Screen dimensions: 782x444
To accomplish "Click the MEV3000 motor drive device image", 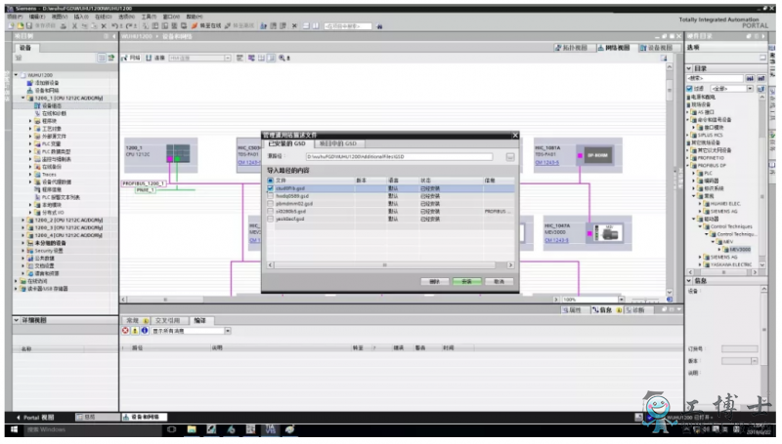I will [608, 232].
